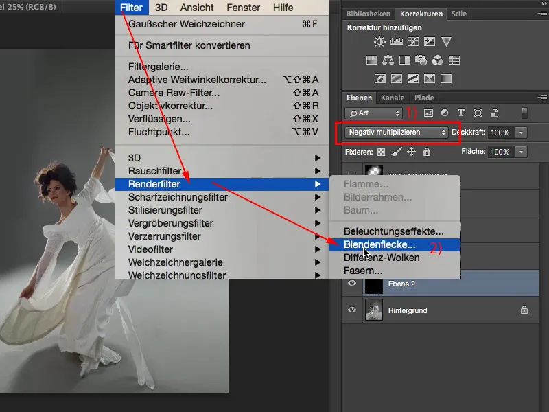Open the Fenster menu
Image resolution: width=549 pixels, height=412 pixels.
pos(244,8)
